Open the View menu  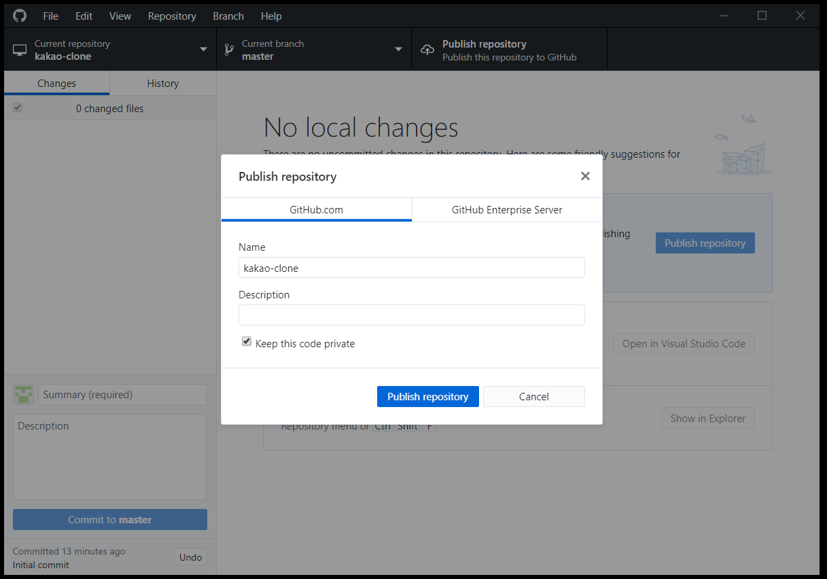point(120,16)
